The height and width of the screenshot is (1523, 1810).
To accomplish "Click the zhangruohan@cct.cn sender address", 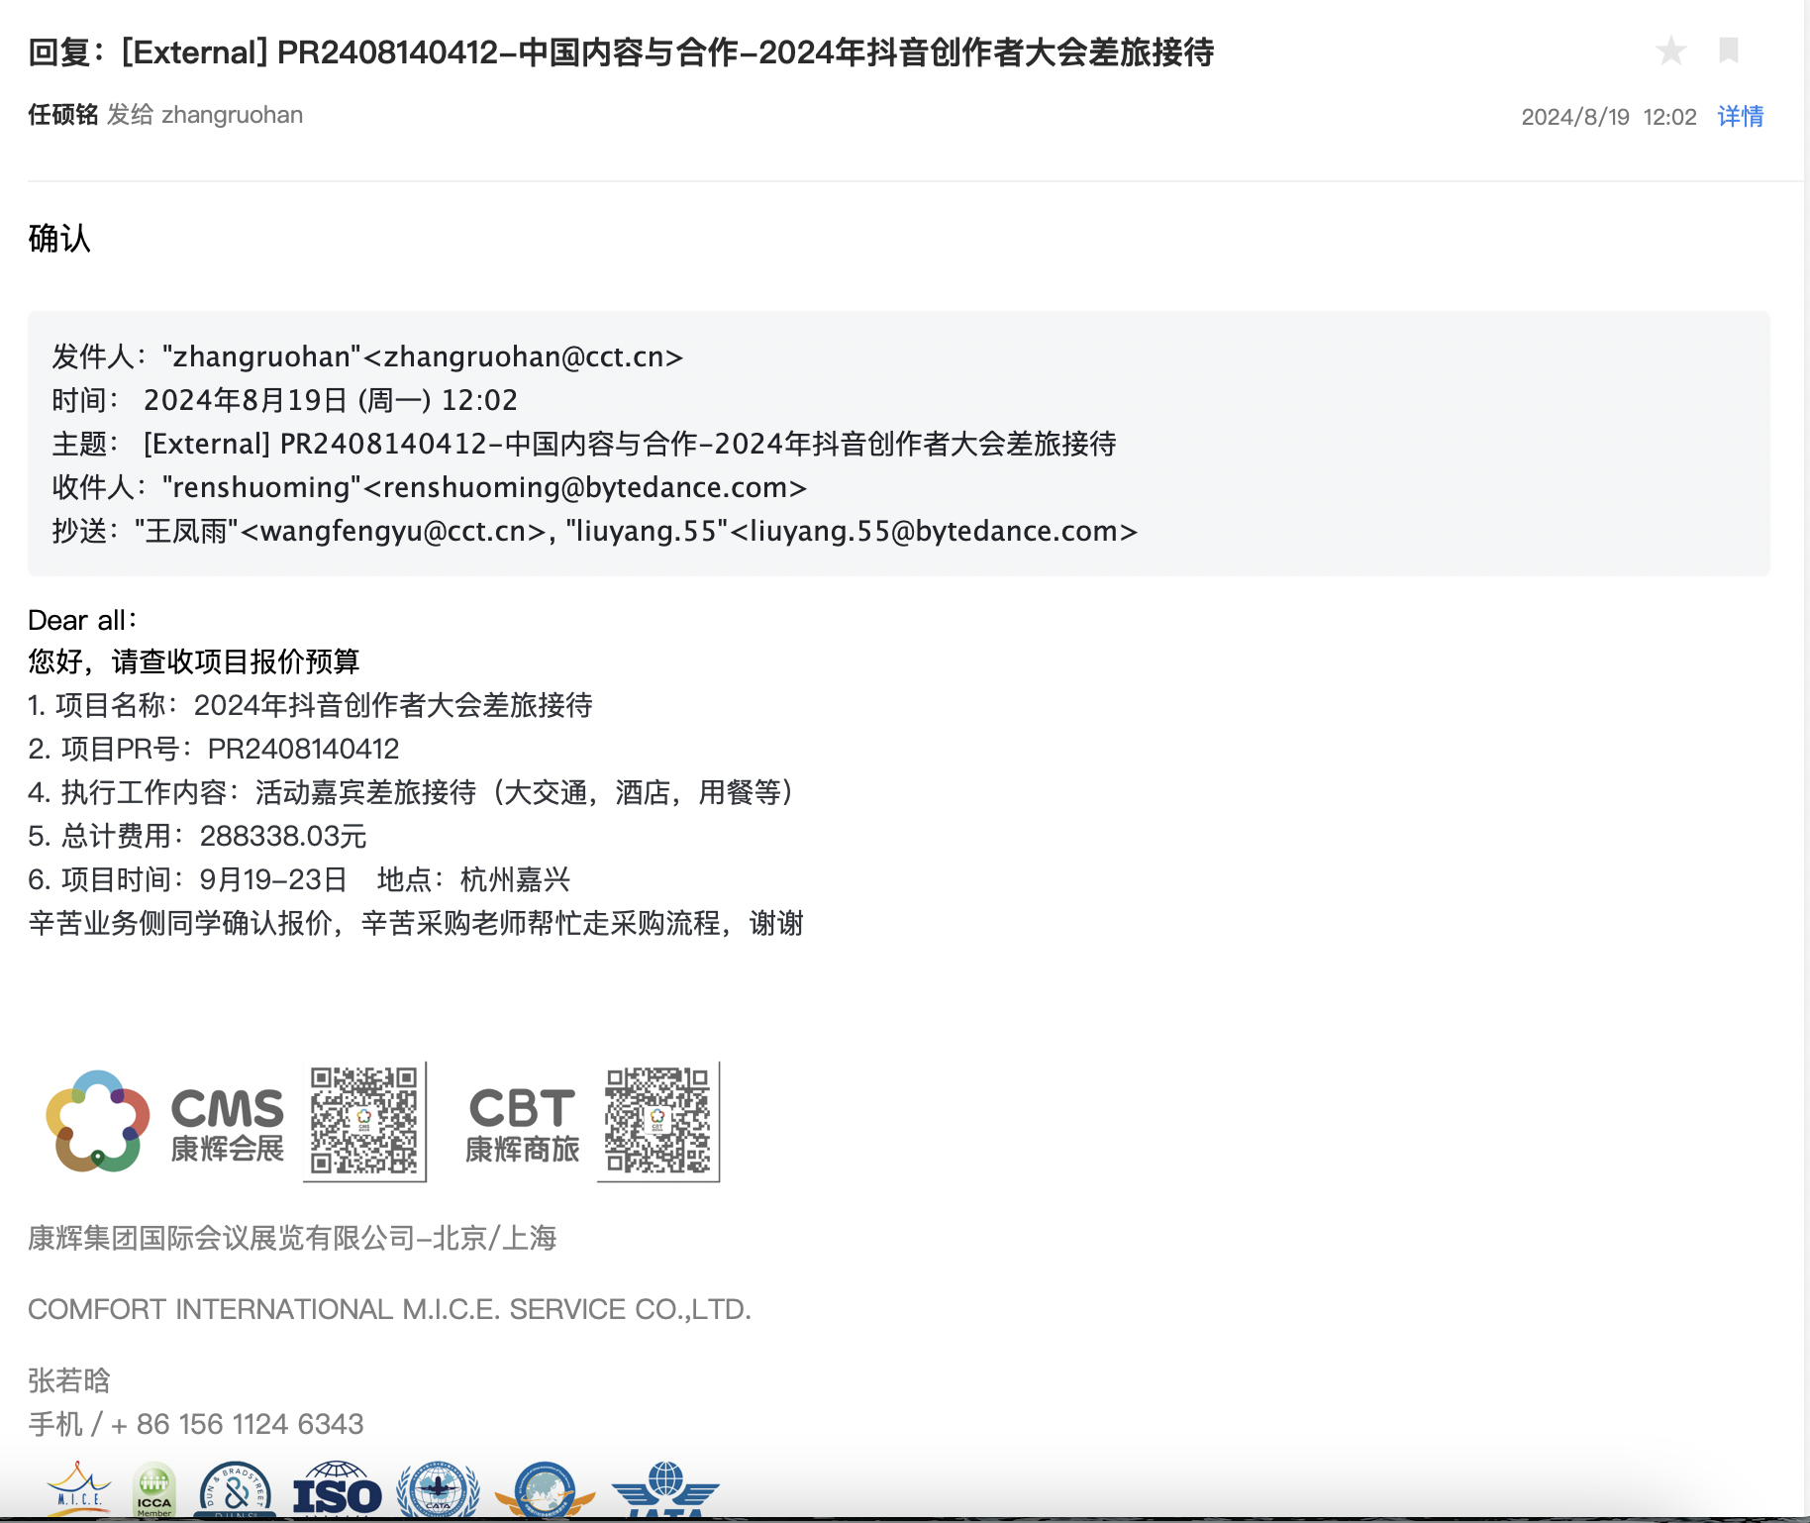I will click(x=533, y=356).
